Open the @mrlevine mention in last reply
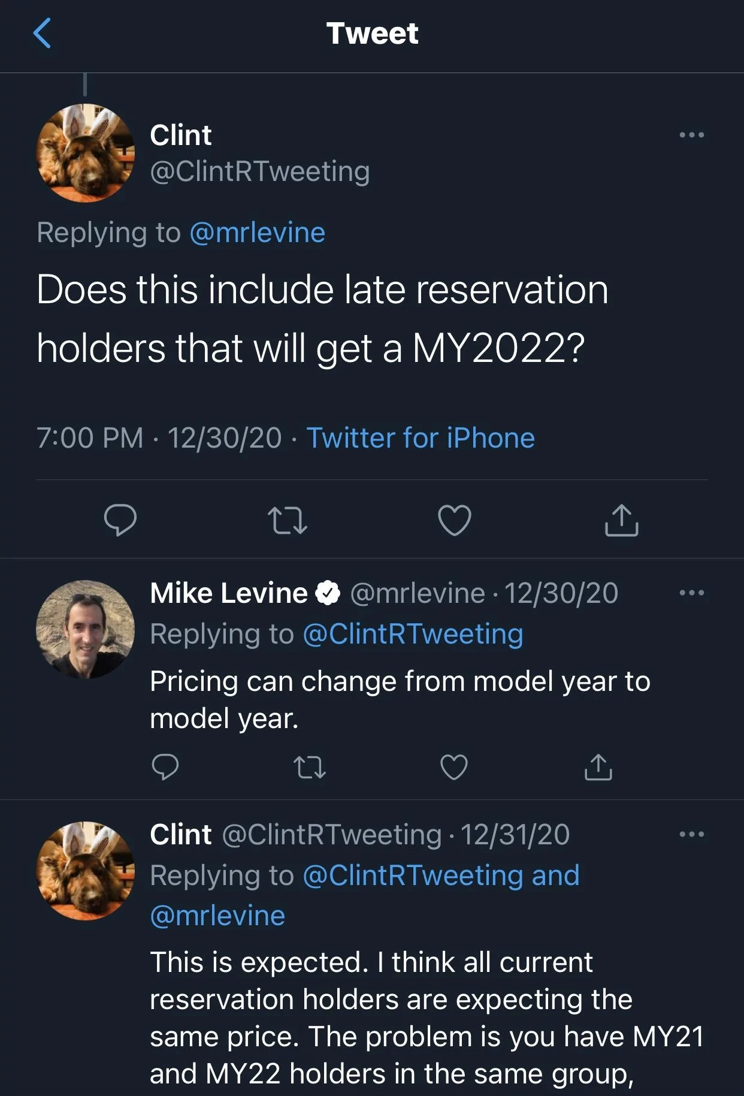744x1096 pixels. pyautogui.click(x=217, y=916)
